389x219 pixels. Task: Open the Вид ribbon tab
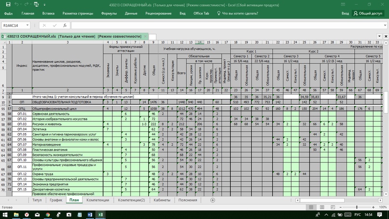click(x=182, y=14)
